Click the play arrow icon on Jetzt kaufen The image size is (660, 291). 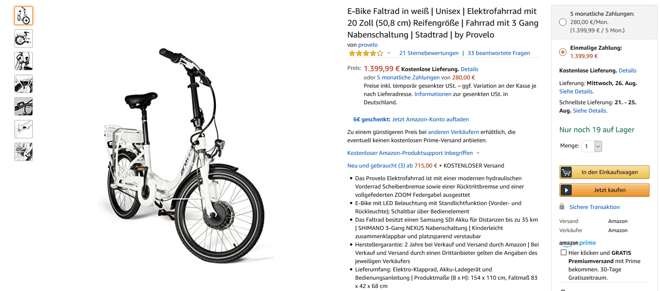pyautogui.click(x=566, y=190)
